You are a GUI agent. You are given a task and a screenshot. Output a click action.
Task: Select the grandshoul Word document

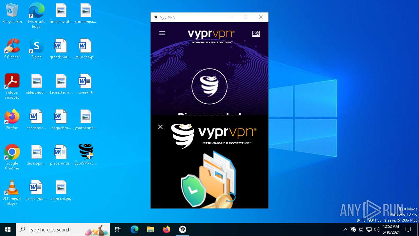point(61,49)
